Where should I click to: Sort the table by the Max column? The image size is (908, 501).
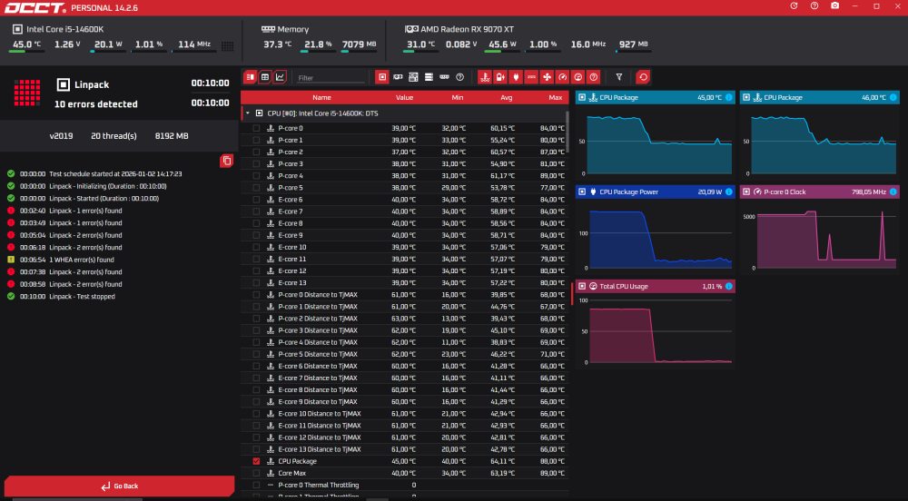(555, 97)
